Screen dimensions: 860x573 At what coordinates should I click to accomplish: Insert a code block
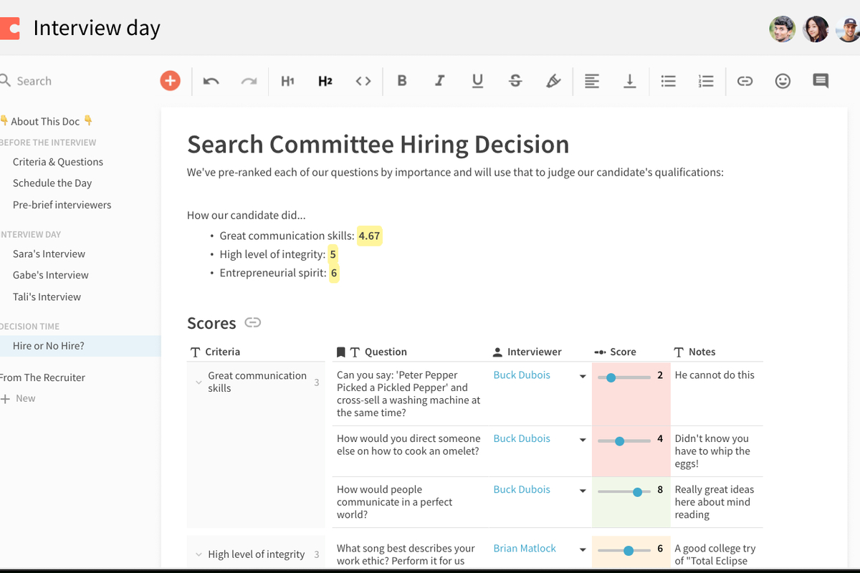pos(363,81)
